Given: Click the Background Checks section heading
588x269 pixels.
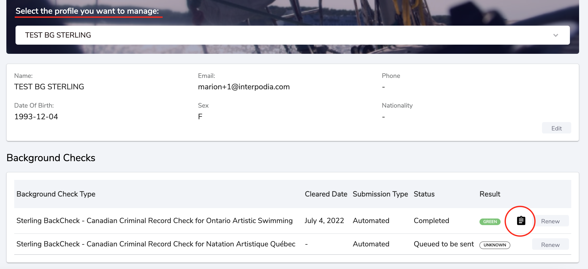Looking at the screenshot, I should coord(51,158).
